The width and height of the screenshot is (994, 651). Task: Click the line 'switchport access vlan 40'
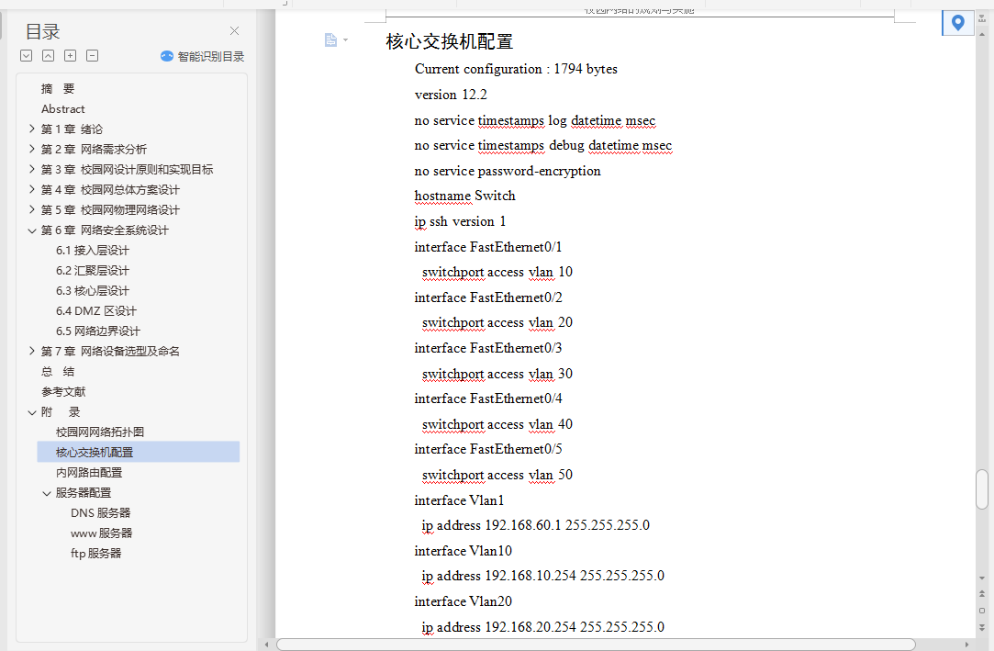point(497,424)
